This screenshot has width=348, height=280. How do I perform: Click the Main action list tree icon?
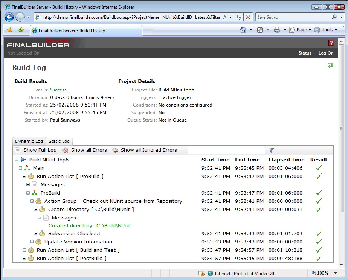[x=27, y=168]
